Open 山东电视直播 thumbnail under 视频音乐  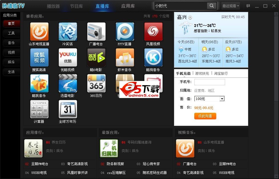(x=185, y=148)
